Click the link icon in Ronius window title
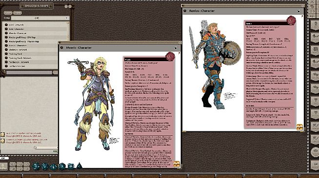 (x=185, y=11)
